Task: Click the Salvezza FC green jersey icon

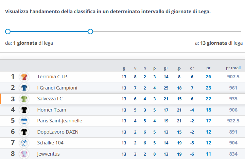Action: click(24, 99)
